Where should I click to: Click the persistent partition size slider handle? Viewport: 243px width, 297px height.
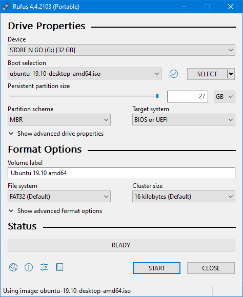click(x=157, y=96)
